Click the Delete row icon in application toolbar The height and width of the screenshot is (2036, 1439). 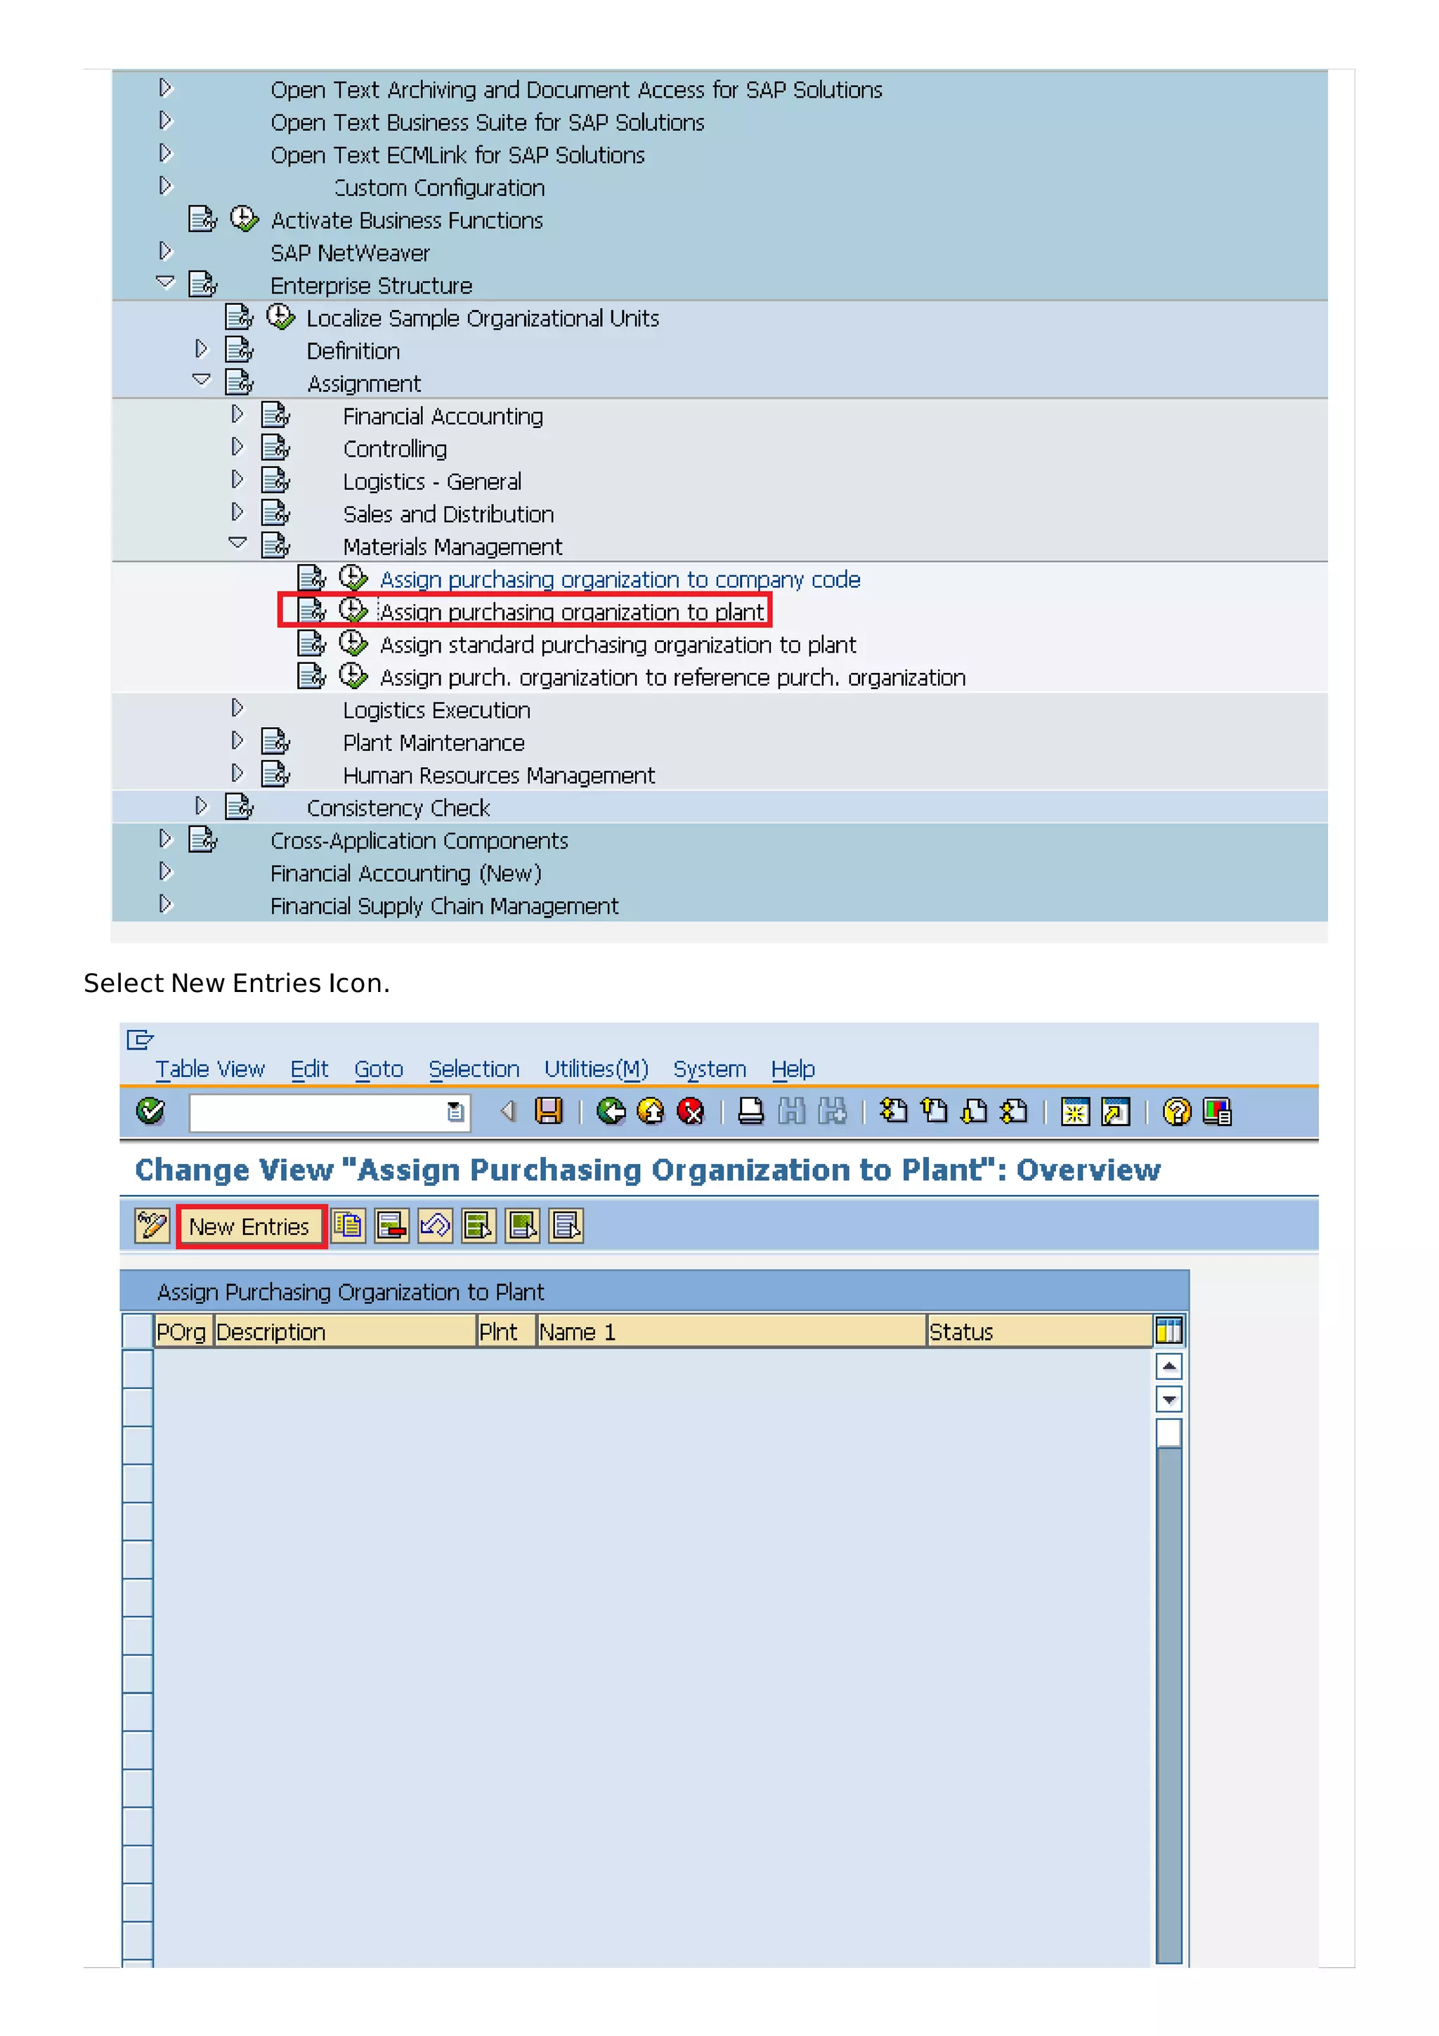(x=391, y=1225)
